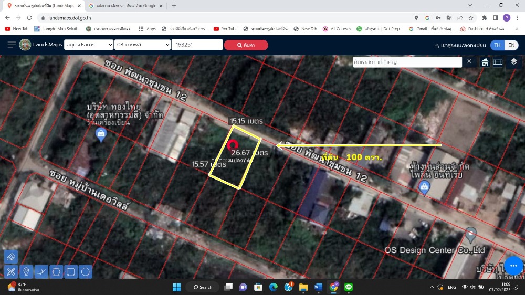Open the YouTube bookmark

[225, 29]
